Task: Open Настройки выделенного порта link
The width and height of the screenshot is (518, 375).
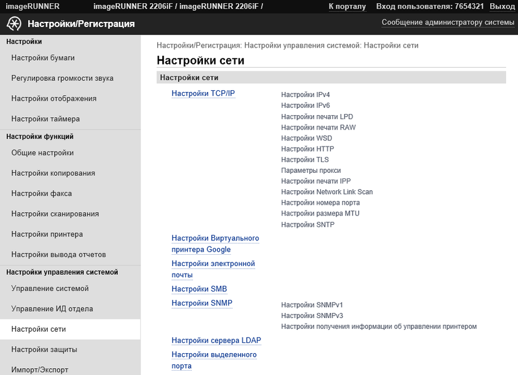Action: [x=214, y=360]
